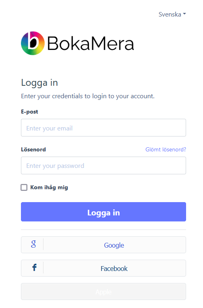Click the BokaMera wordmark text
This screenshot has height=308, width=203.
90,43
